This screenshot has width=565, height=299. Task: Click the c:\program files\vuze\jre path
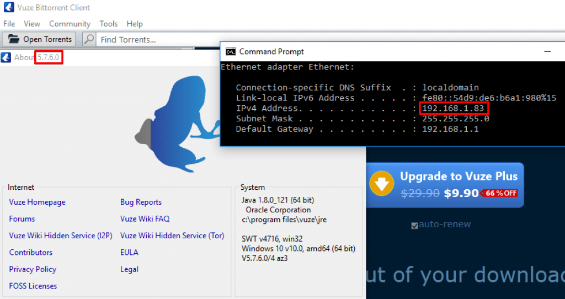(x=284, y=220)
